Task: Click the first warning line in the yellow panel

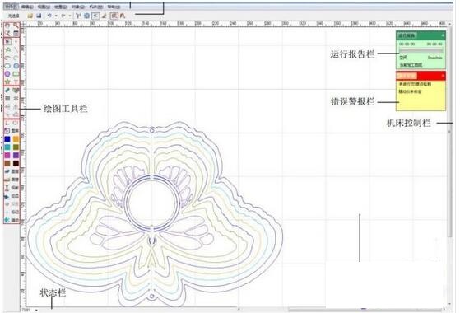Action: [x=415, y=84]
